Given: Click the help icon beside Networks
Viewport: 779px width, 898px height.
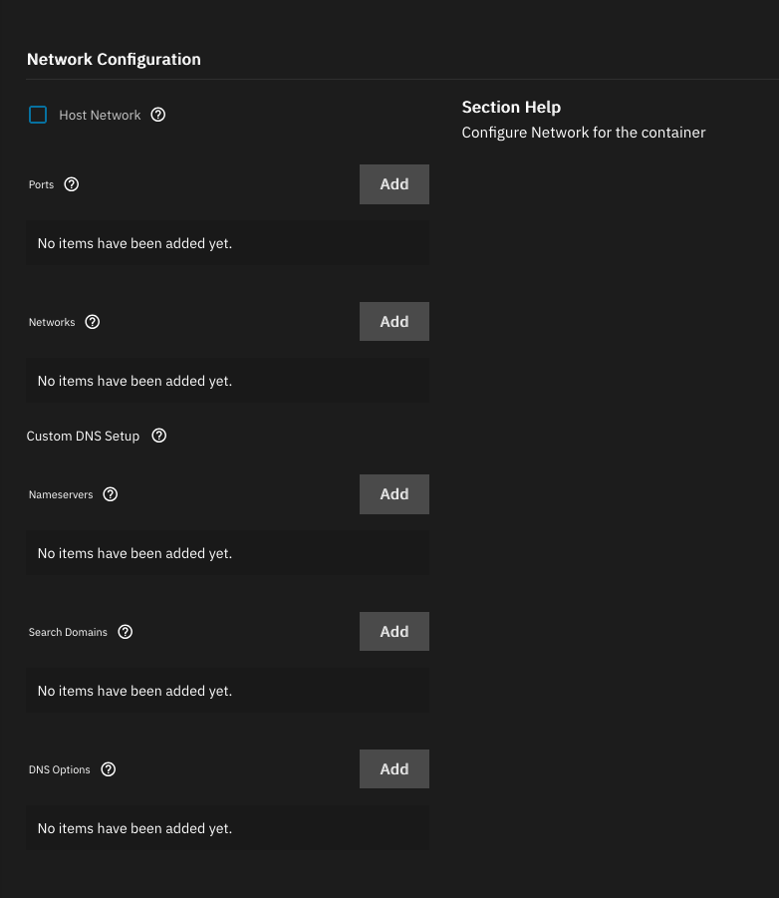Looking at the screenshot, I should [93, 322].
